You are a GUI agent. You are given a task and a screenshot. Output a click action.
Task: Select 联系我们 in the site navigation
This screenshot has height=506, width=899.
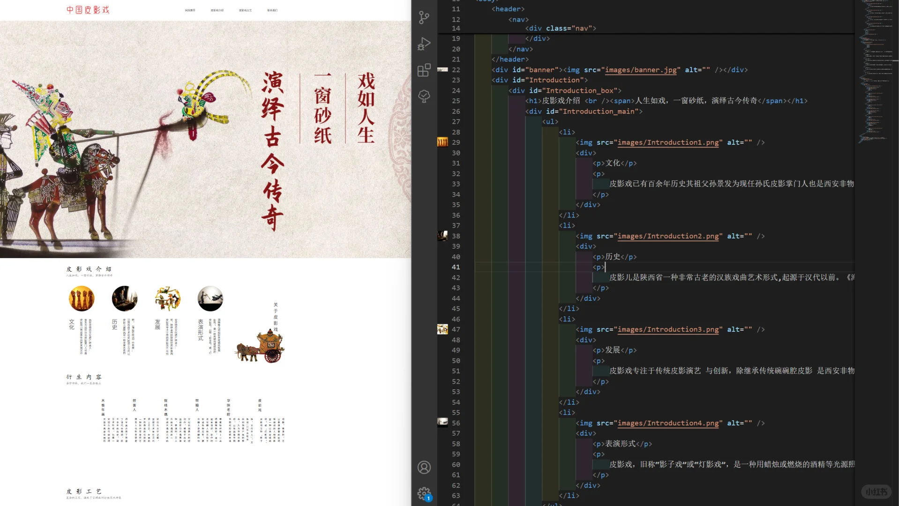pos(272,10)
